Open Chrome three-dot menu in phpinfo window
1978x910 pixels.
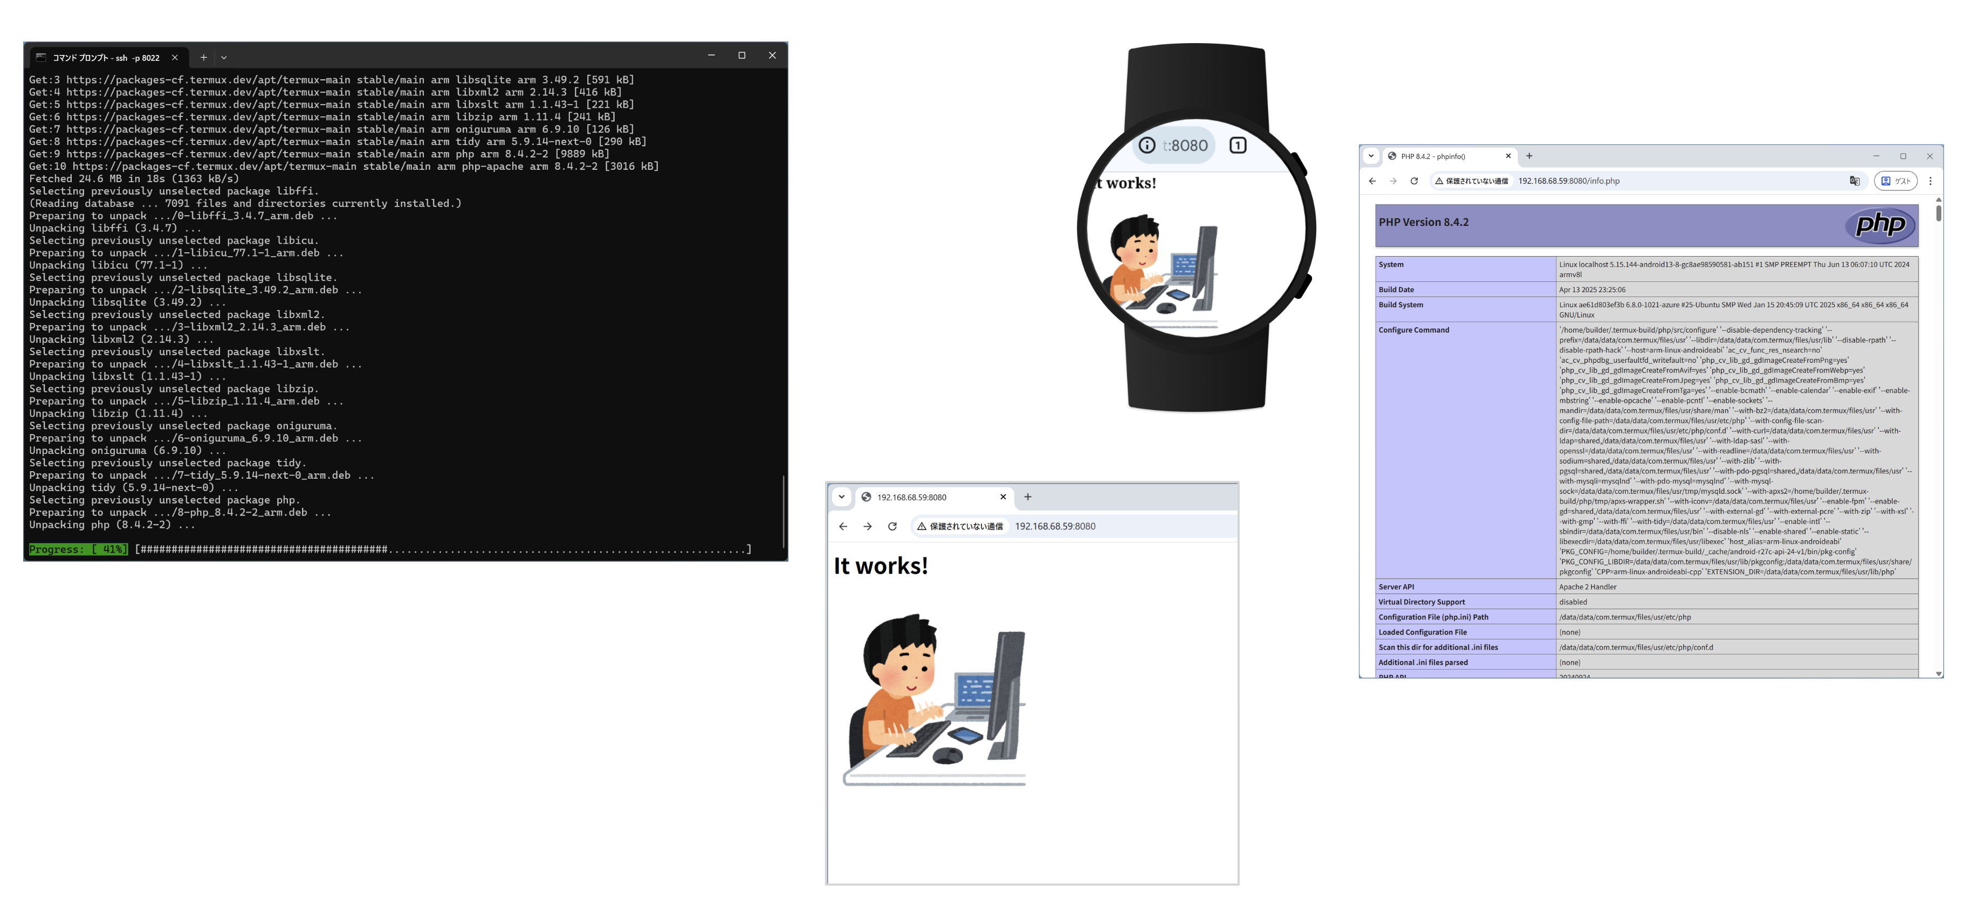pyautogui.click(x=1931, y=181)
